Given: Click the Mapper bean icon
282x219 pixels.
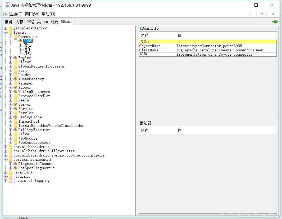Looking at the screenshot, I should [15, 87].
